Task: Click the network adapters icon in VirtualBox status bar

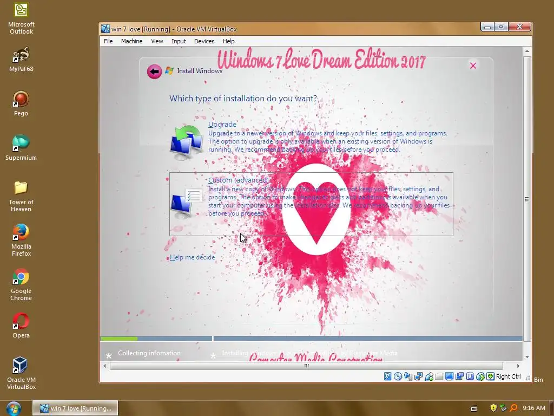Action: point(418,376)
